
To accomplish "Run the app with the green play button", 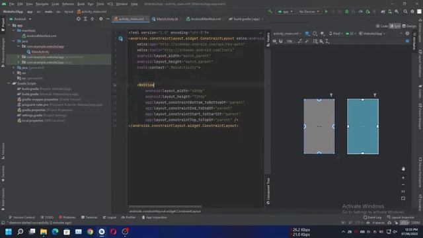I will [x=326, y=12].
